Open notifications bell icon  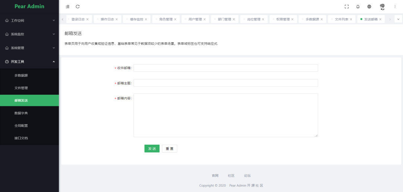[358, 7]
